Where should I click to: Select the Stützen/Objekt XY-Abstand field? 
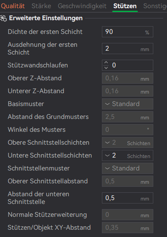(x=128, y=228)
